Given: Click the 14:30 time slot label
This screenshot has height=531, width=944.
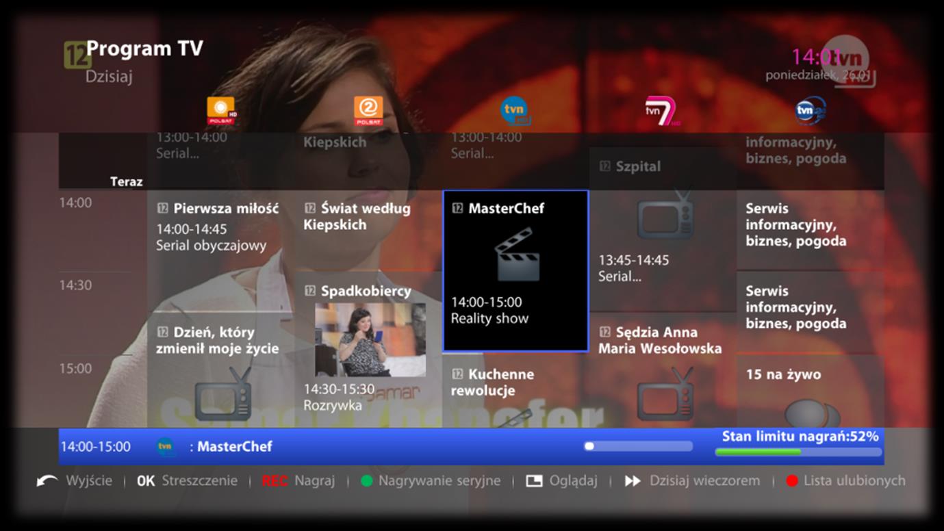Looking at the screenshot, I should point(75,285).
